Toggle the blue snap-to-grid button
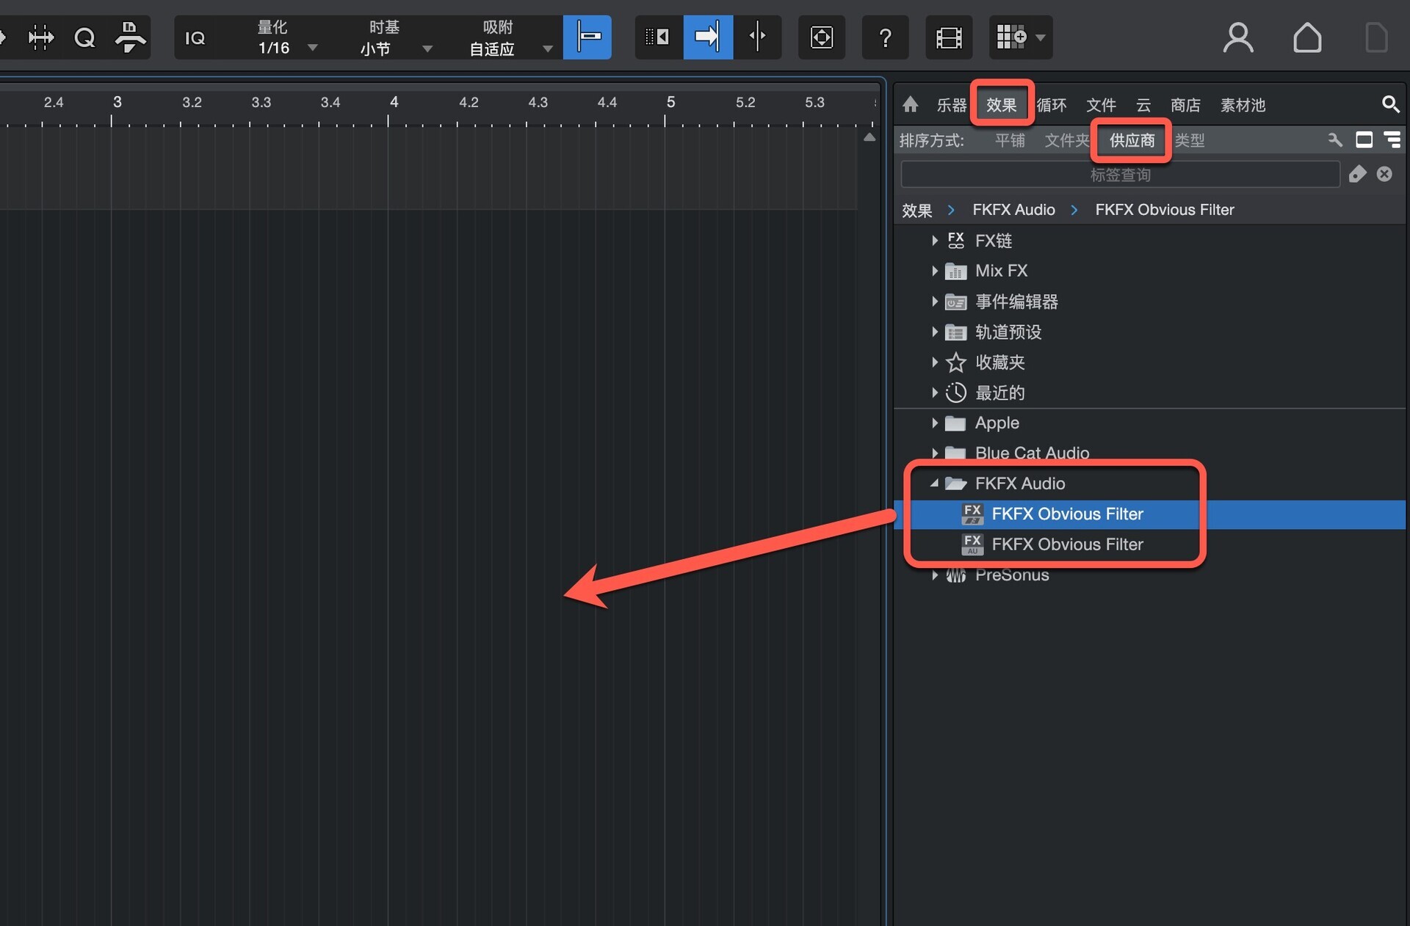The image size is (1410, 926). click(587, 37)
